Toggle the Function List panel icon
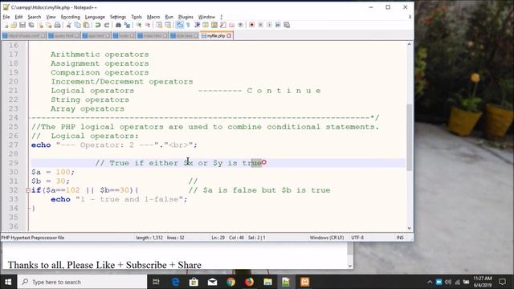The image size is (514, 289). click(x=223, y=25)
